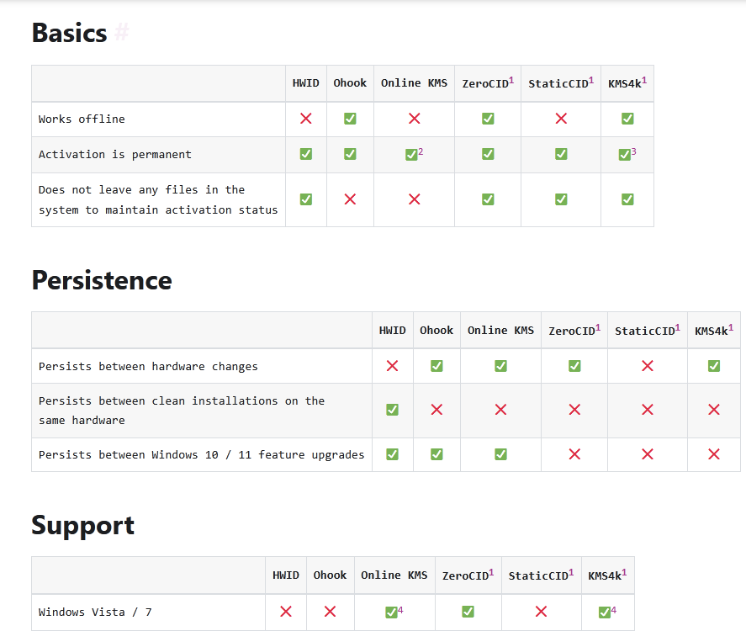Click green check for HWID clean installations row
746x631 pixels.
click(392, 410)
